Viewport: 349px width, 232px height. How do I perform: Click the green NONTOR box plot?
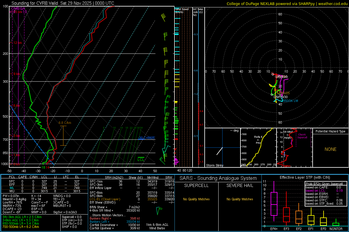tap(336, 223)
